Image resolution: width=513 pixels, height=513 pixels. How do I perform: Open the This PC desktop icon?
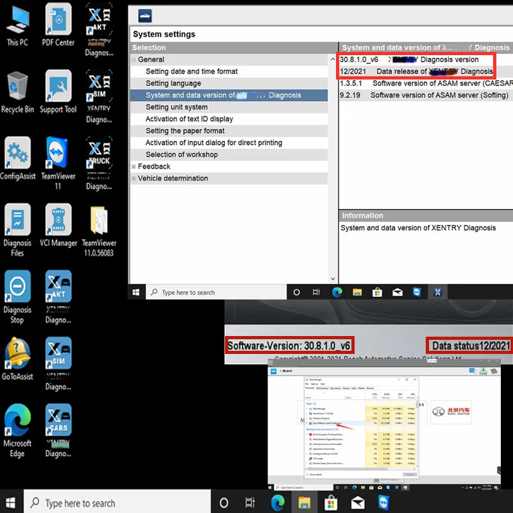click(x=17, y=25)
